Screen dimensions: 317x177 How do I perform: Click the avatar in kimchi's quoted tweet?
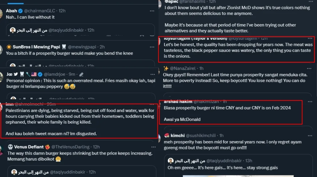click(x=171, y=161)
